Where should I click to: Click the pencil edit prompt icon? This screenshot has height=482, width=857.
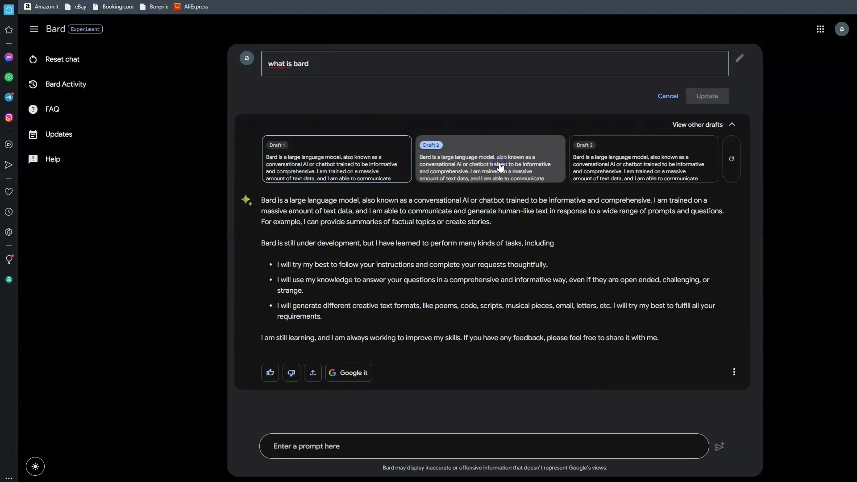click(x=740, y=58)
